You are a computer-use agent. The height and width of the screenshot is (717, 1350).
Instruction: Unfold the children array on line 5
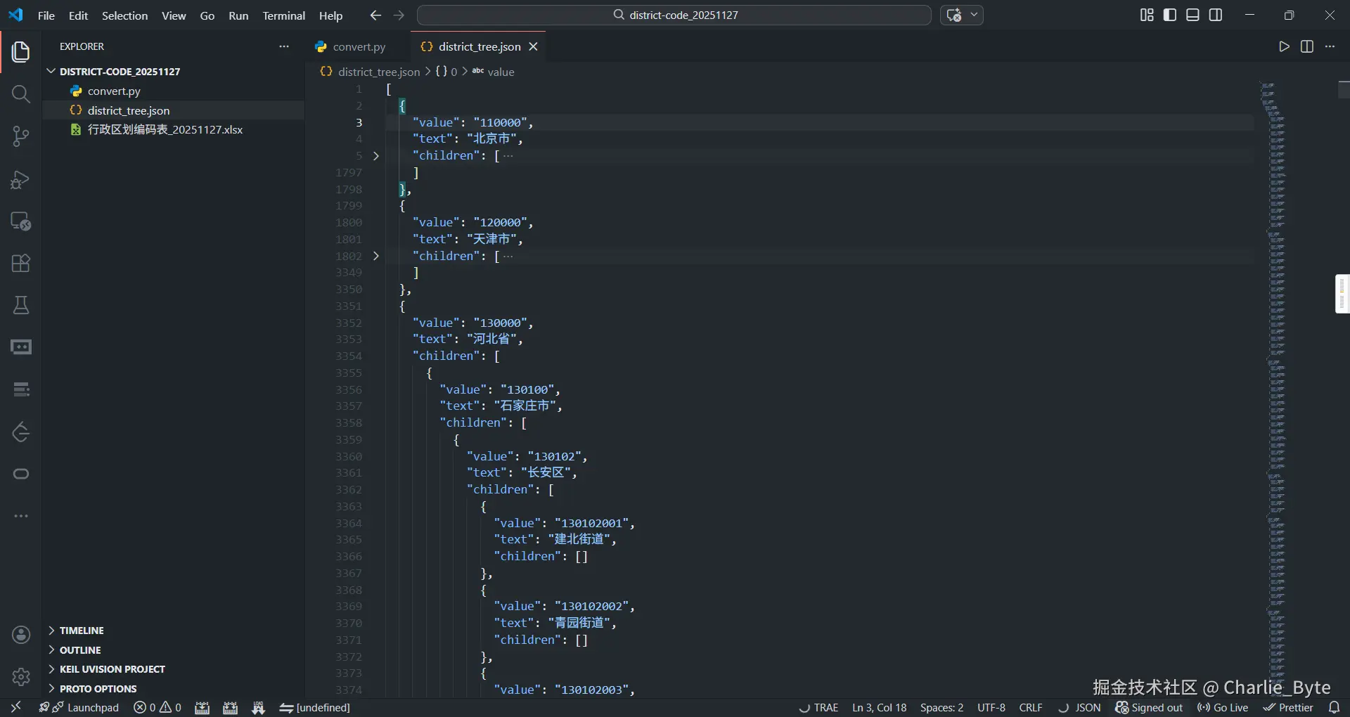(376, 156)
